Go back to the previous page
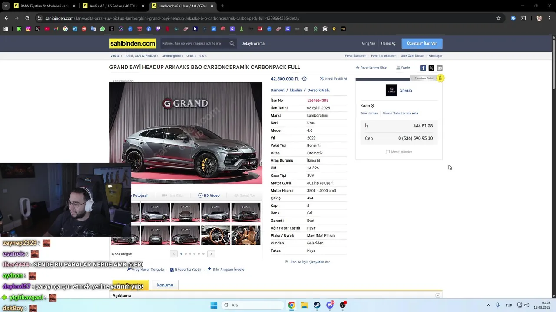The image size is (556, 312). pyautogui.click(x=6, y=18)
